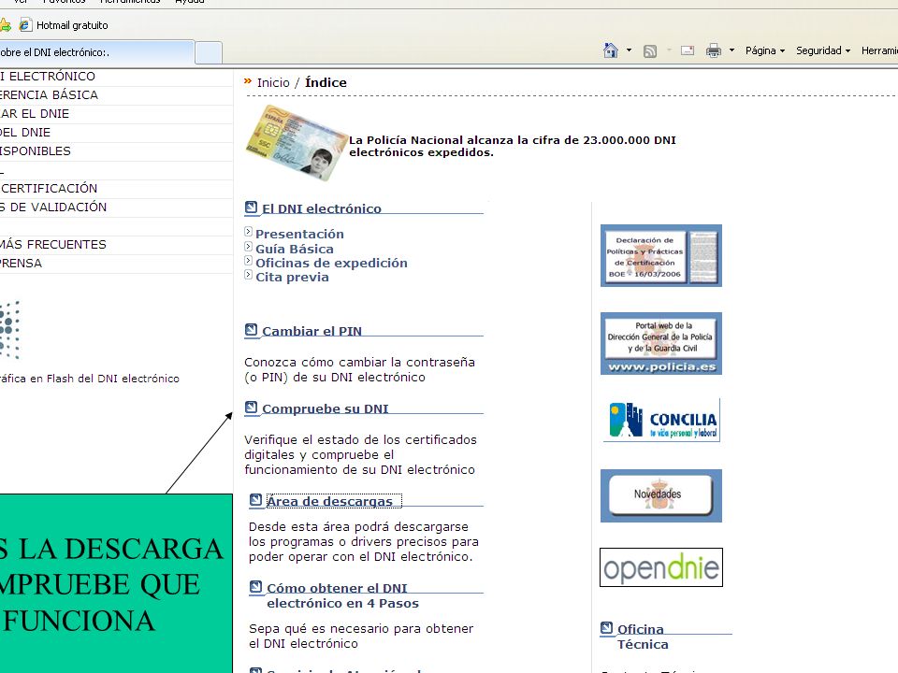The width and height of the screenshot is (898, 673).
Task: Open the Cita previa link
Action: coord(292,277)
